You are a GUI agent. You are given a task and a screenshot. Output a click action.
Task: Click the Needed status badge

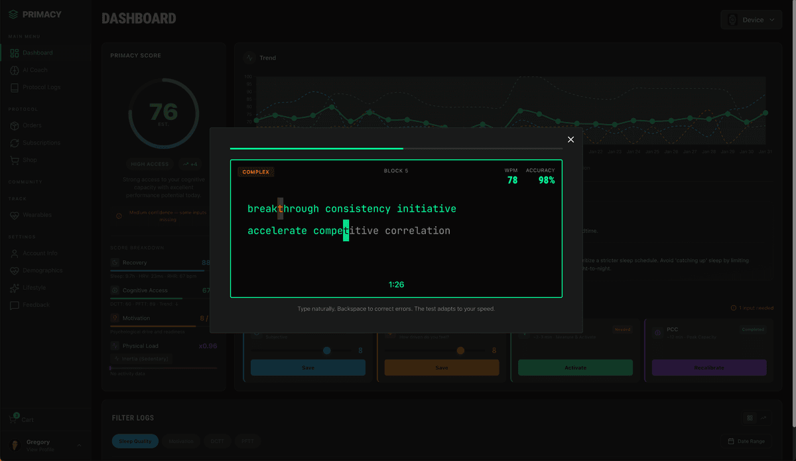pyautogui.click(x=622, y=329)
